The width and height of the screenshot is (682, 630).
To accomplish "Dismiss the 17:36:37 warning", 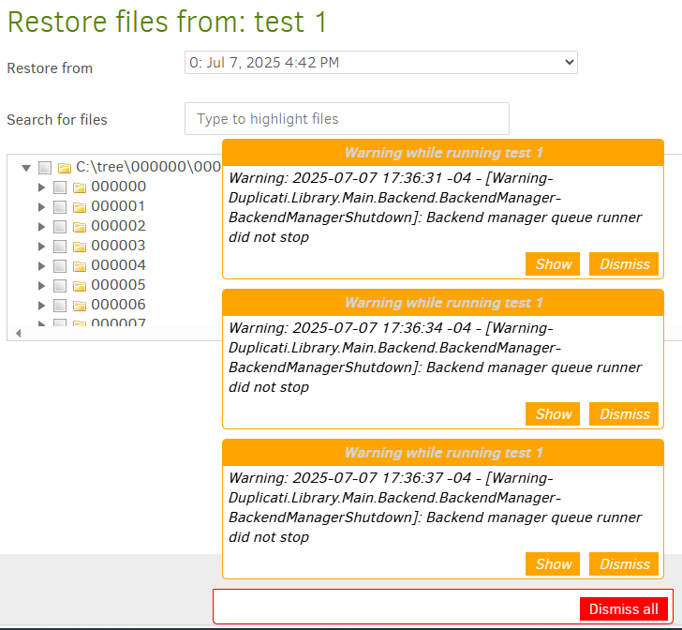I will pyautogui.click(x=624, y=563).
